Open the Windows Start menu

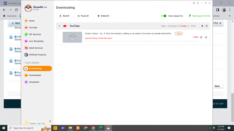[x=4, y=128]
